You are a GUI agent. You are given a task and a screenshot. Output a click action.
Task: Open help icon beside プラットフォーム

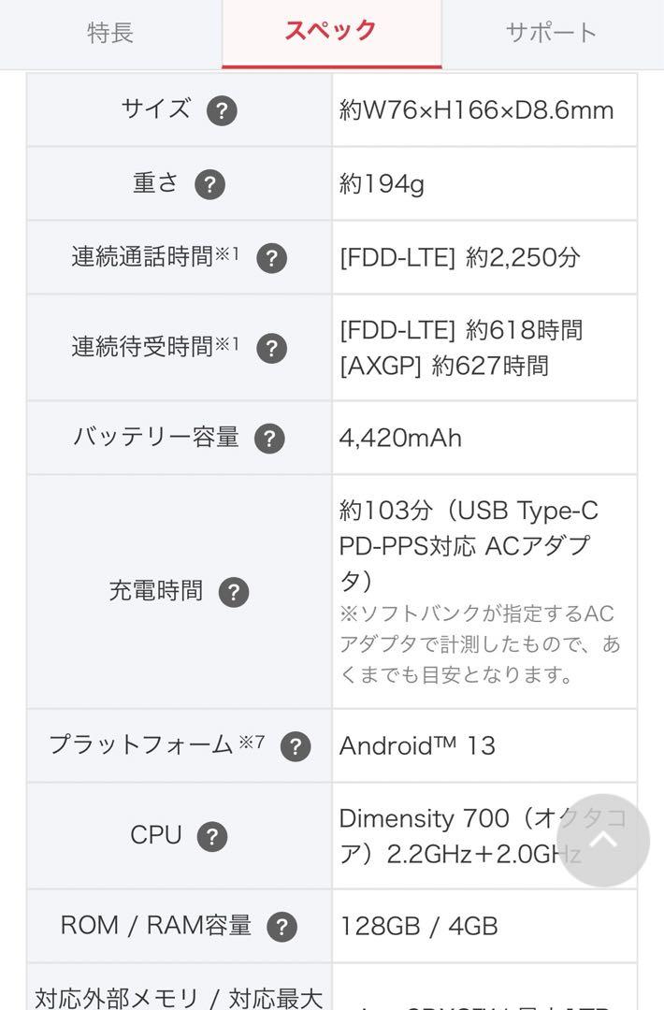[x=296, y=747]
